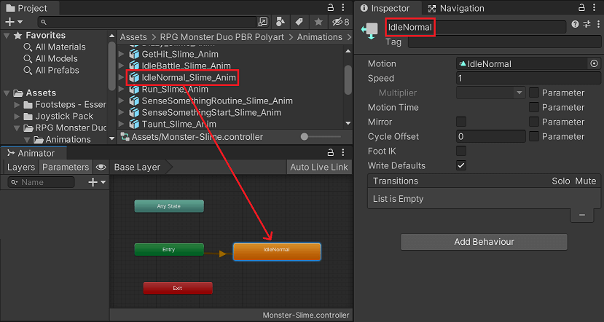Open search in another window icon
This screenshot has width=604, height=322.
[263, 22]
